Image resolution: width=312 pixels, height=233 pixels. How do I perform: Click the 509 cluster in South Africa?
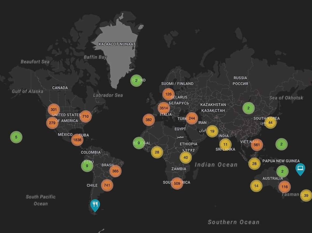point(177,183)
